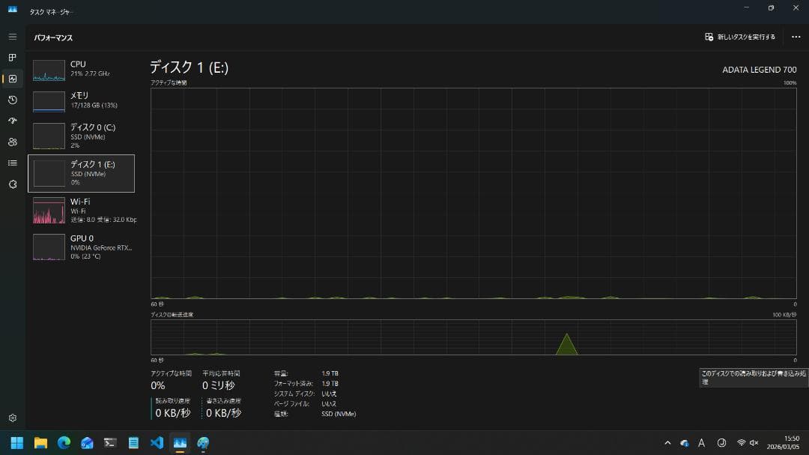This screenshot has width=809, height=455.
Task: Open the Processes page from the sidebar
Action: [x=12, y=56]
